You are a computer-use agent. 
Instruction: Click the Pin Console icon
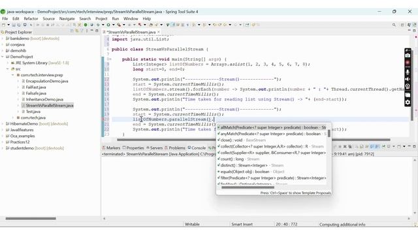(x=383, y=146)
